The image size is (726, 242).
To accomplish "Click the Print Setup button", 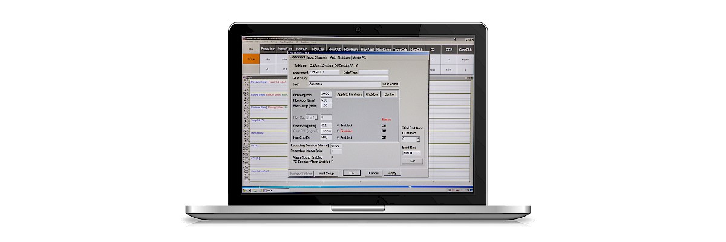I will [x=327, y=173].
